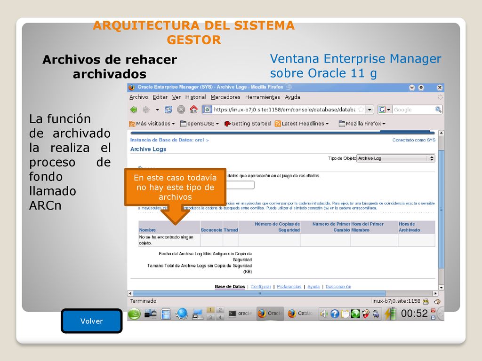Switch to virtual desktop 2 in pager

coord(220,310)
